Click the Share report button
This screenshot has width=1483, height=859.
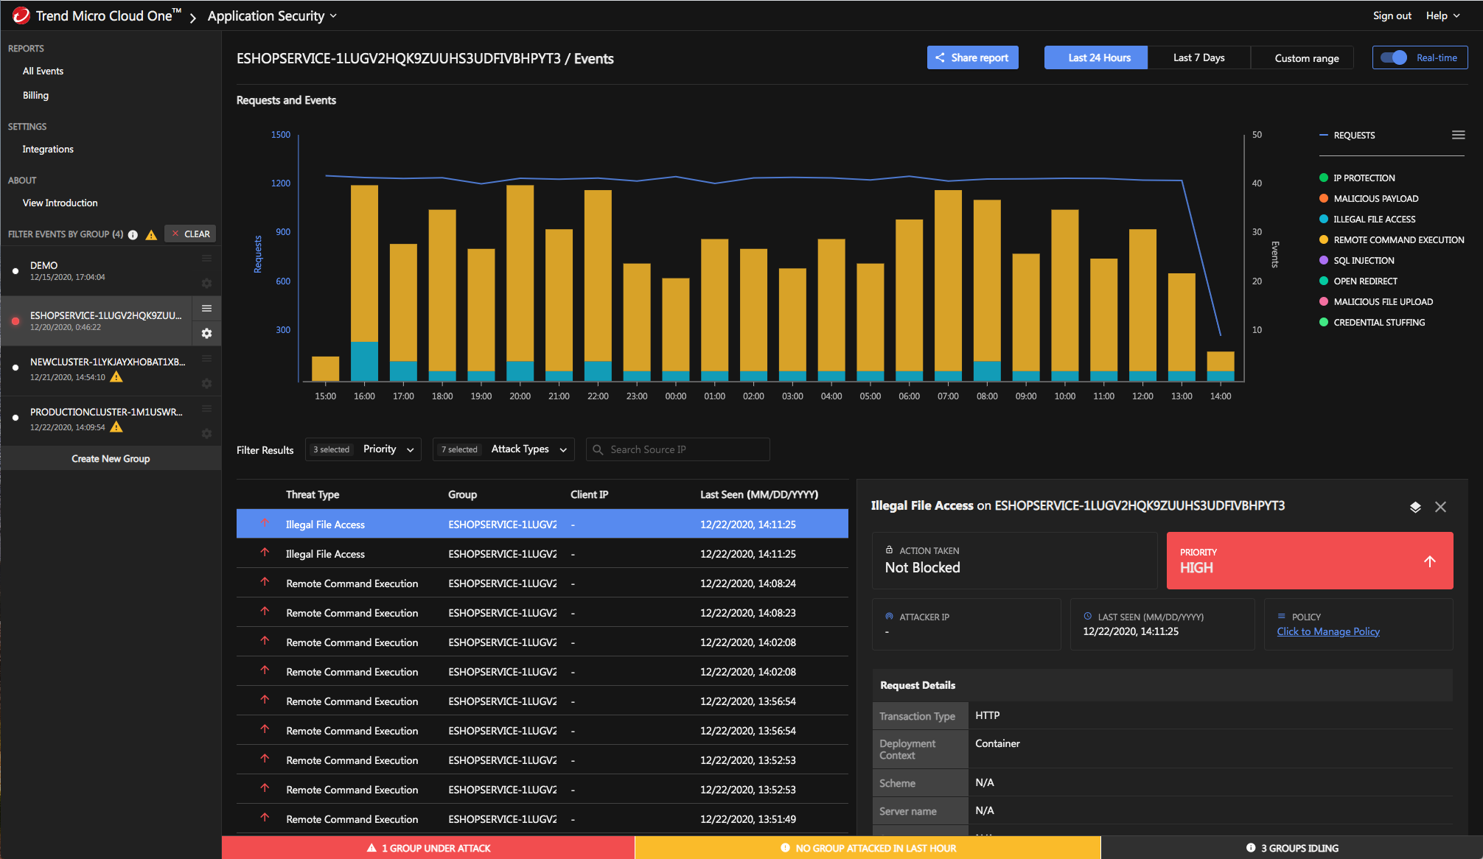[x=972, y=58]
